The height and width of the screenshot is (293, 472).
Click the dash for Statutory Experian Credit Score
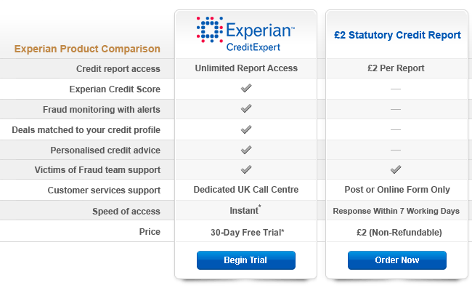pos(396,89)
